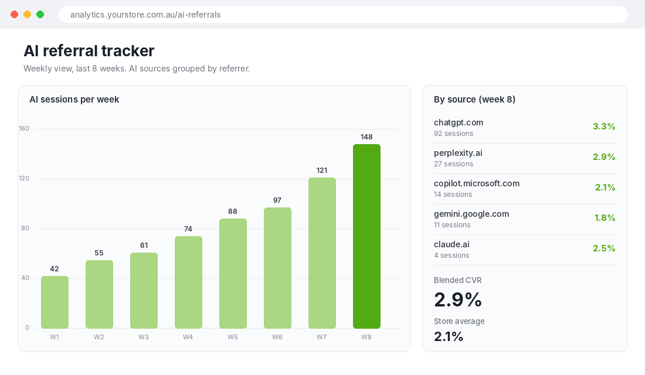Click the W2 bar showing 55 sessions
Image resolution: width=645 pixels, height=375 pixels.
point(99,294)
